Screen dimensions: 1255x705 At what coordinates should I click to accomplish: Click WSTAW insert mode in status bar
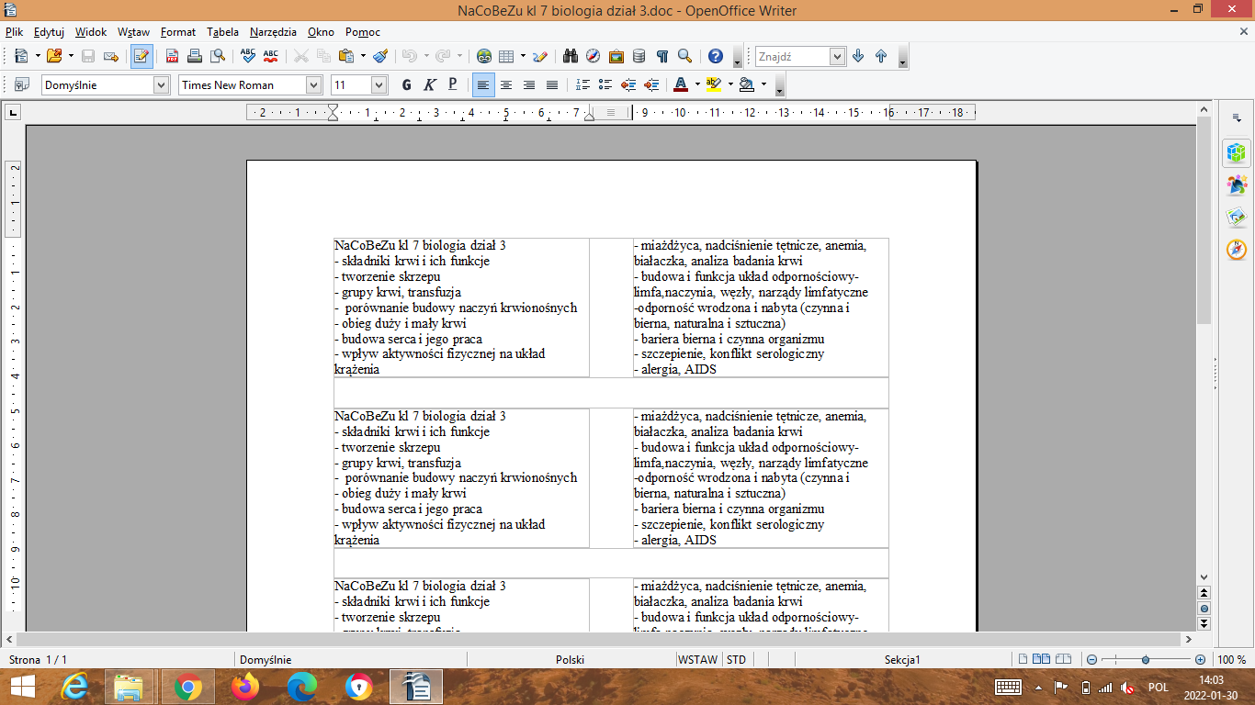coord(698,659)
